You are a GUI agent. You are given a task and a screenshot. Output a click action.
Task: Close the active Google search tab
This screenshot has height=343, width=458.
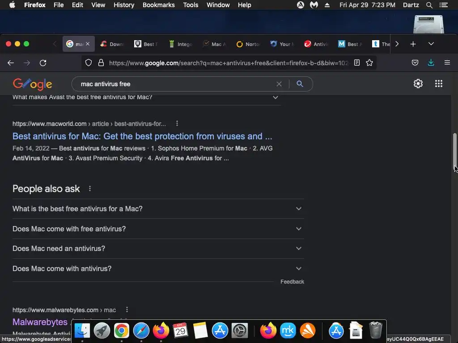click(88, 44)
